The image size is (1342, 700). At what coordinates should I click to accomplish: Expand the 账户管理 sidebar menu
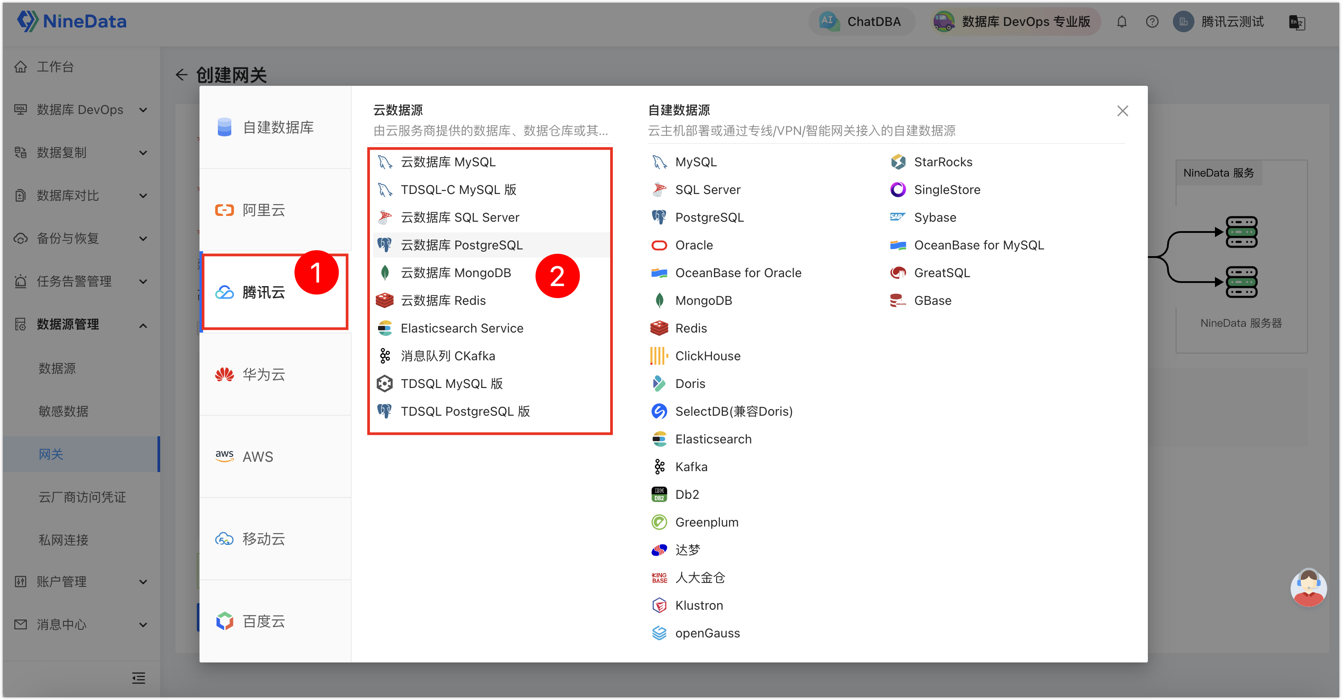point(81,582)
